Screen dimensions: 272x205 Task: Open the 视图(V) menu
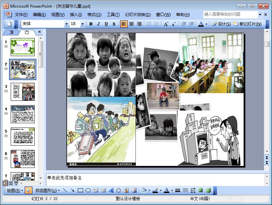(58, 15)
